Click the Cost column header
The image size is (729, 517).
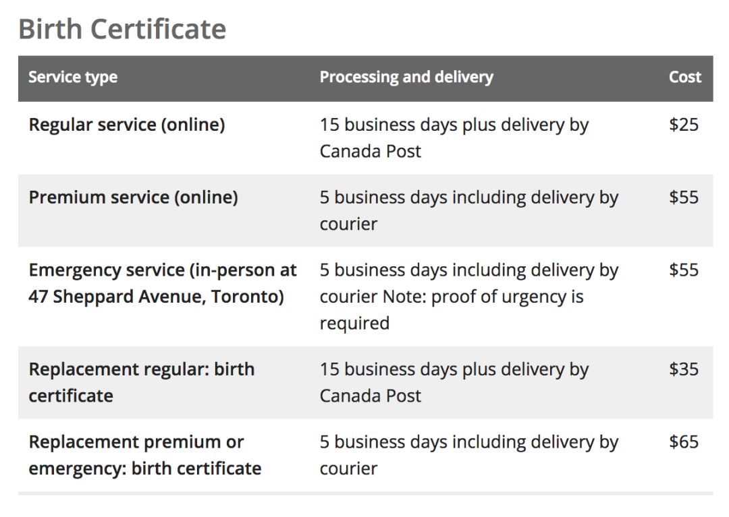685,78
